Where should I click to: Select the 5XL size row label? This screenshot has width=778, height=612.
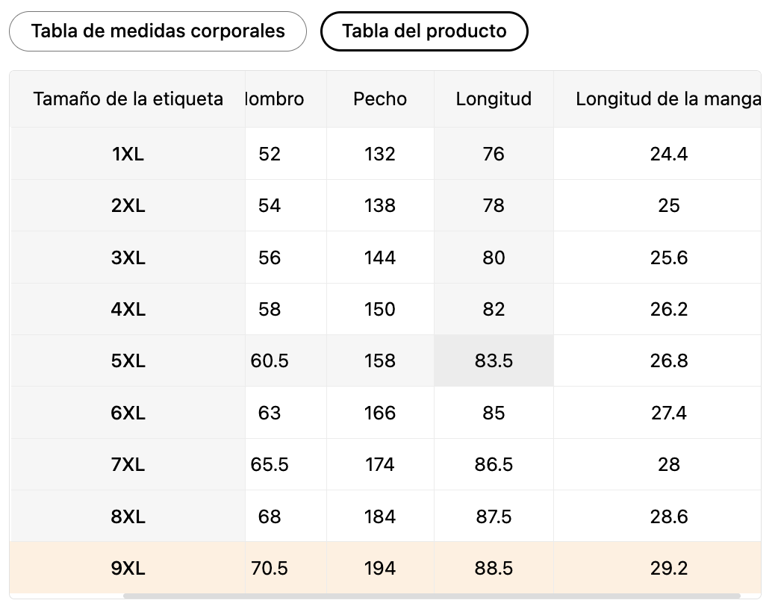(x=128, y=361)
